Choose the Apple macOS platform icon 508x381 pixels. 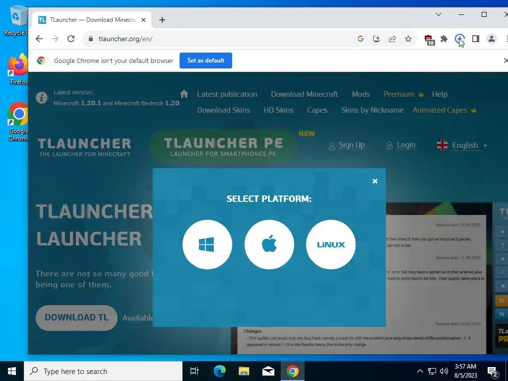point(269,244)
